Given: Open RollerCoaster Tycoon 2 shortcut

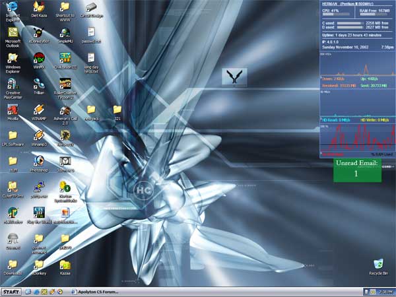Looking at the screenshot, I should (65, 84).
